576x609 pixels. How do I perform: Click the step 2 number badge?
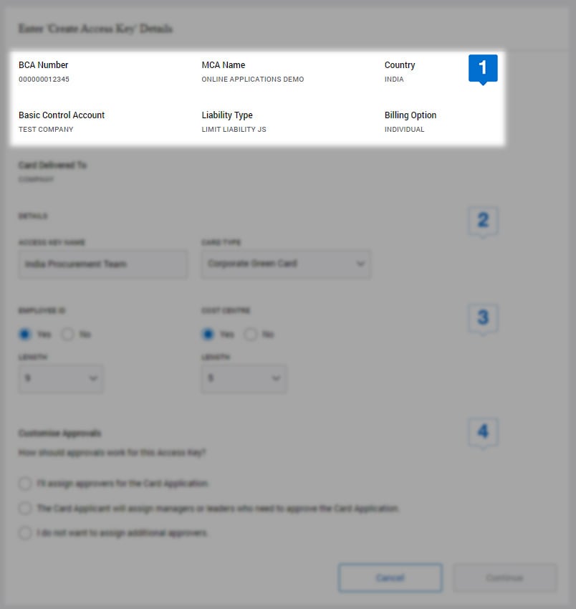483,221
